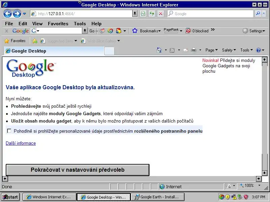The height and width of the screenshot is (202, 270).
Task: Stop loading with the red X icon
Action: coord(161,14)
